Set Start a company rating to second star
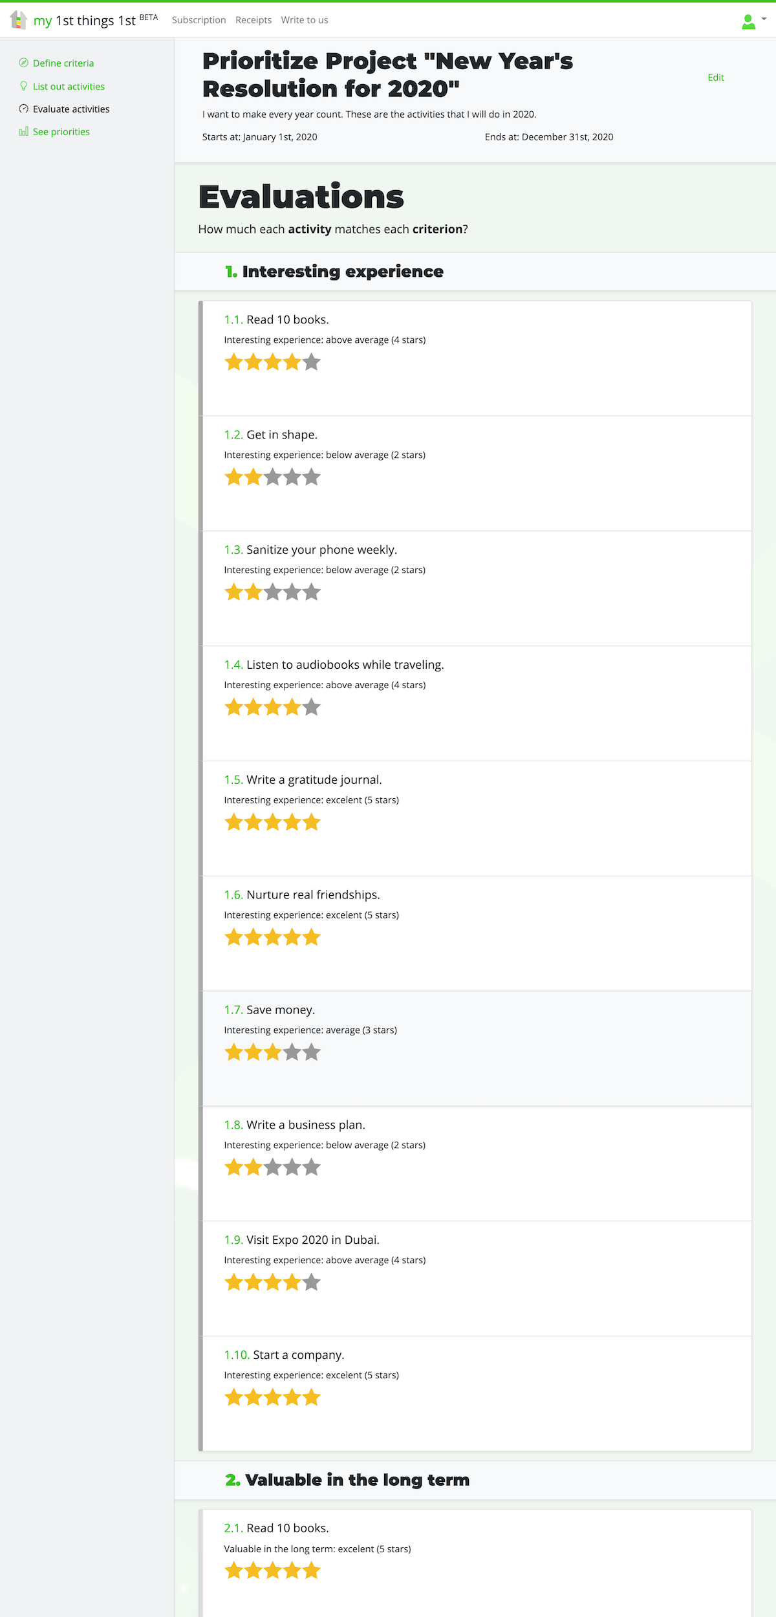The width and height of the screenshot is (776, 1617). pos(253,1397)
